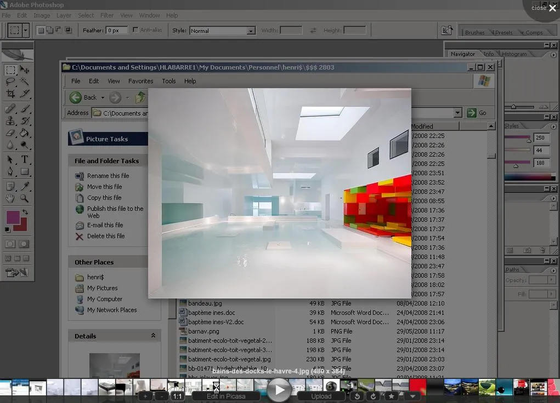Select the Hand tool

point(10,198)
